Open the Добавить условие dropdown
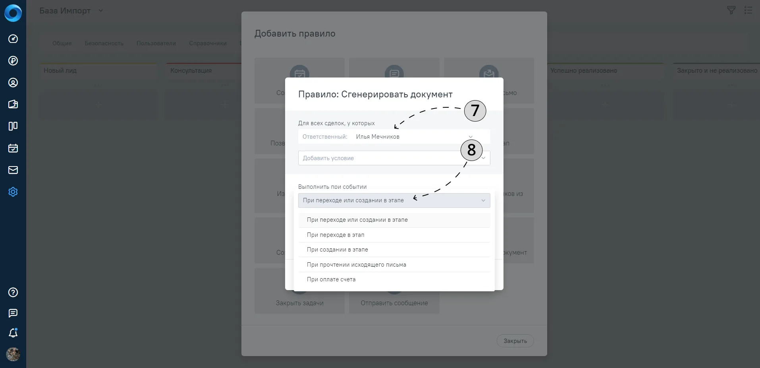 pos(394,158)
